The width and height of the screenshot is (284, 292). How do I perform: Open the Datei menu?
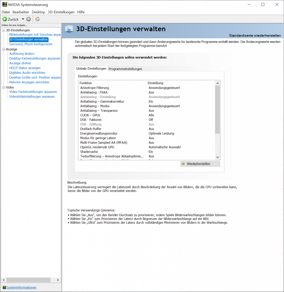pyautogui.click(x=6, y=12)
